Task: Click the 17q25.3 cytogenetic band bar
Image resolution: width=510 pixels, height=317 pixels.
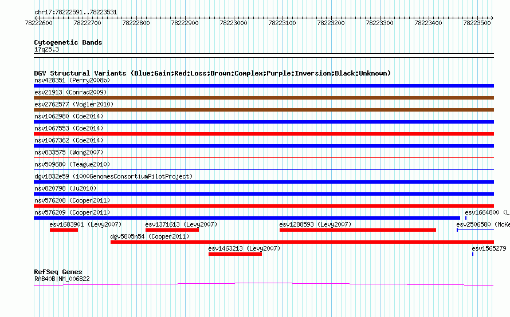Action: (264, 56)
